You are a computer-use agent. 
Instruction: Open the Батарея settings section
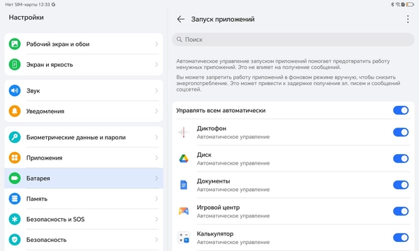(84, 178)
